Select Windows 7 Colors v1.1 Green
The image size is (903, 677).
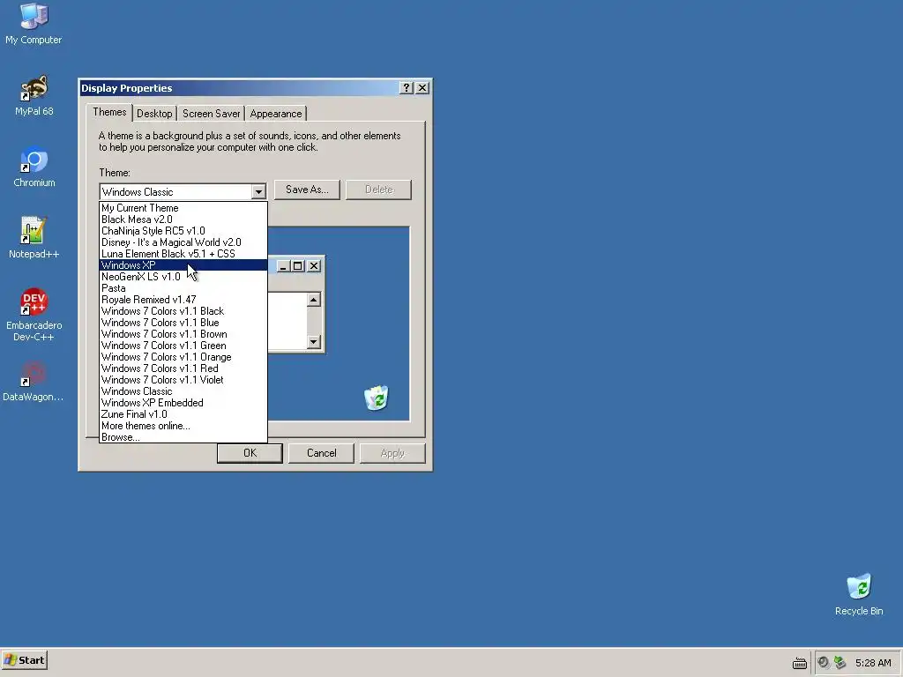[183, 346]
